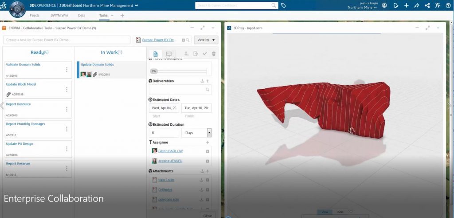454x218 pixels.
Task: Click the tag icon beside search
Action: 284,5
